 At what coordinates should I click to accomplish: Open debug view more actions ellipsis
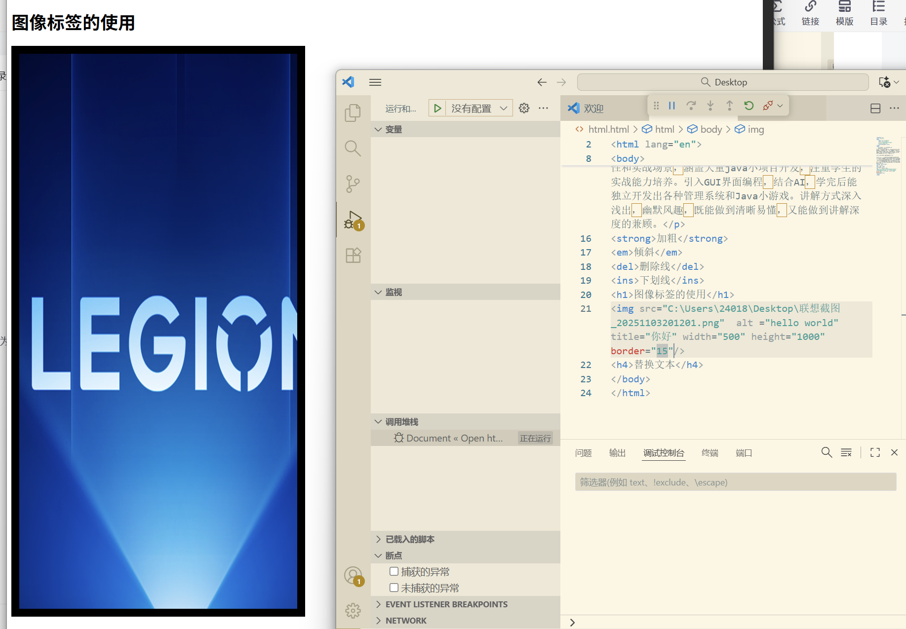[544, 108]
